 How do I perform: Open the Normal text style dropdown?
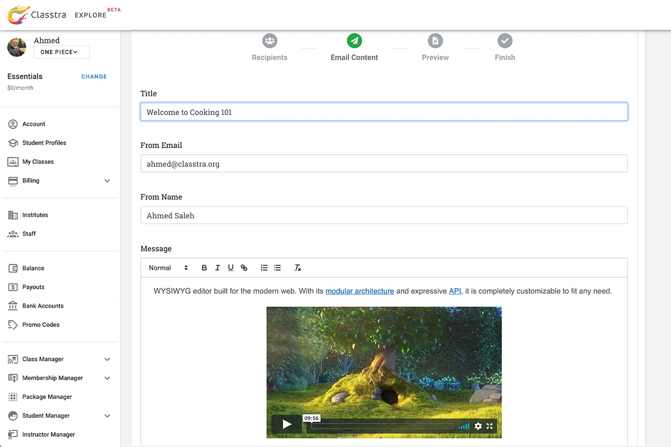(x=168, y=268)
